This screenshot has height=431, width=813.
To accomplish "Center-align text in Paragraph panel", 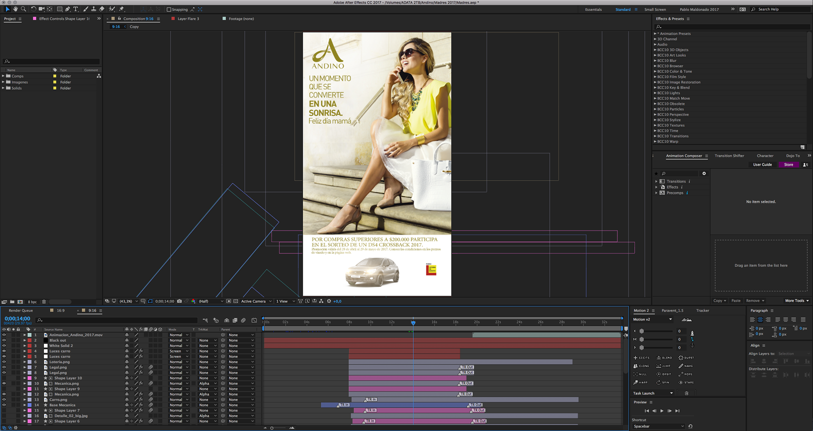I will click(x=760, y=320).
